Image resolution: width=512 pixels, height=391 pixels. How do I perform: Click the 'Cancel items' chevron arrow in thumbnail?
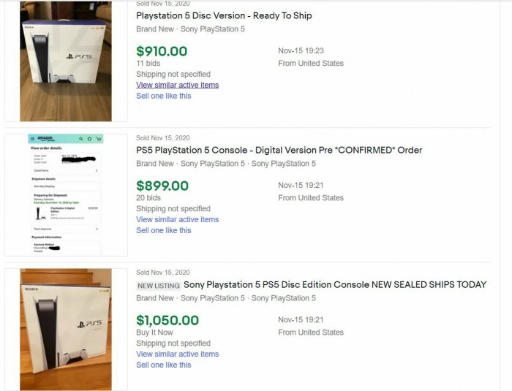(98, 170)
